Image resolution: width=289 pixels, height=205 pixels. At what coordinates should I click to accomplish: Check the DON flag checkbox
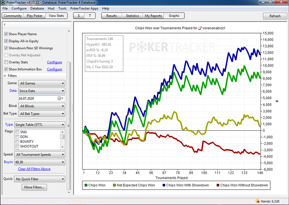(17, 137)
